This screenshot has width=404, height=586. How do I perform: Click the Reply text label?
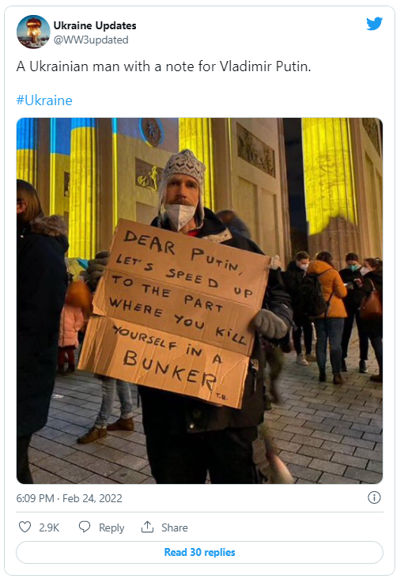[x=111, y=527]
